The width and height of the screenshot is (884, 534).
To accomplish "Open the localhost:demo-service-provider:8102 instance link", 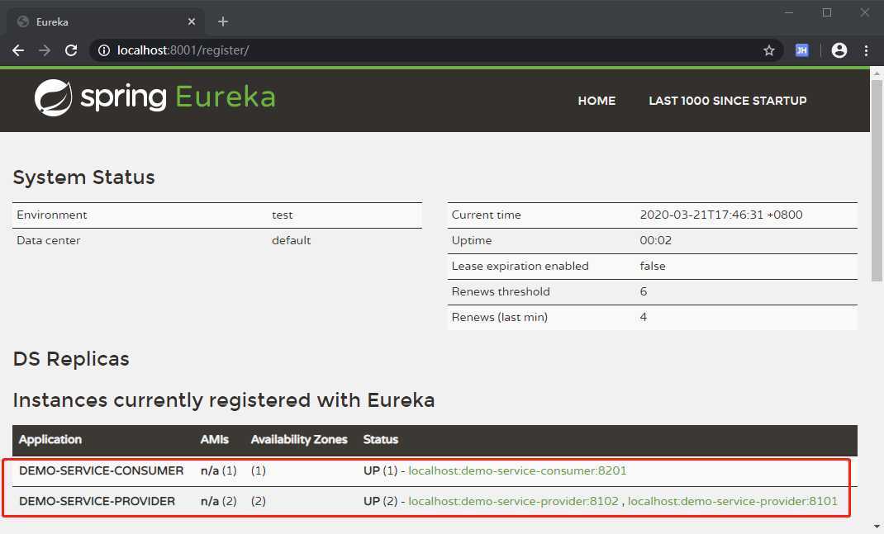I will click(x=514, y=501).
